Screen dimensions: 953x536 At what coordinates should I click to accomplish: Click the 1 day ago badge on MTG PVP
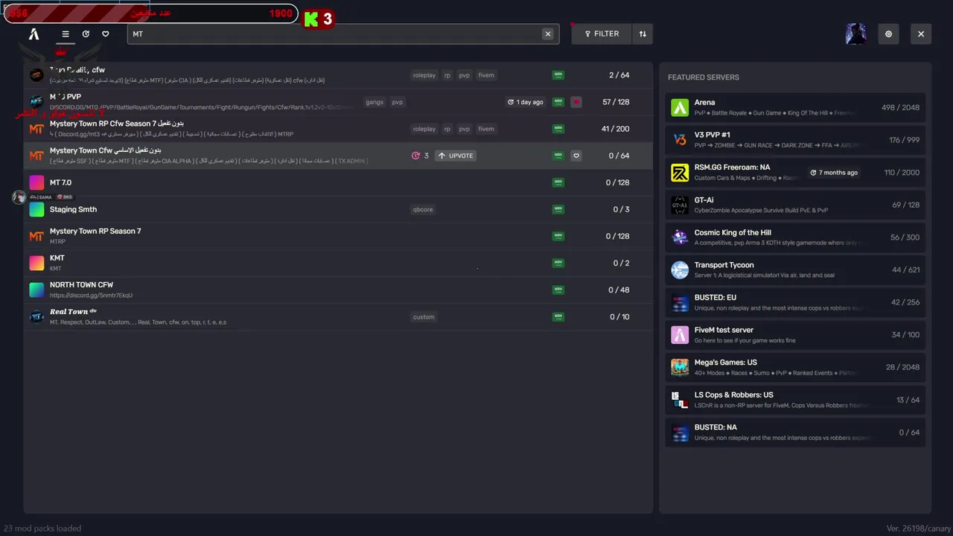click(526, 102)
